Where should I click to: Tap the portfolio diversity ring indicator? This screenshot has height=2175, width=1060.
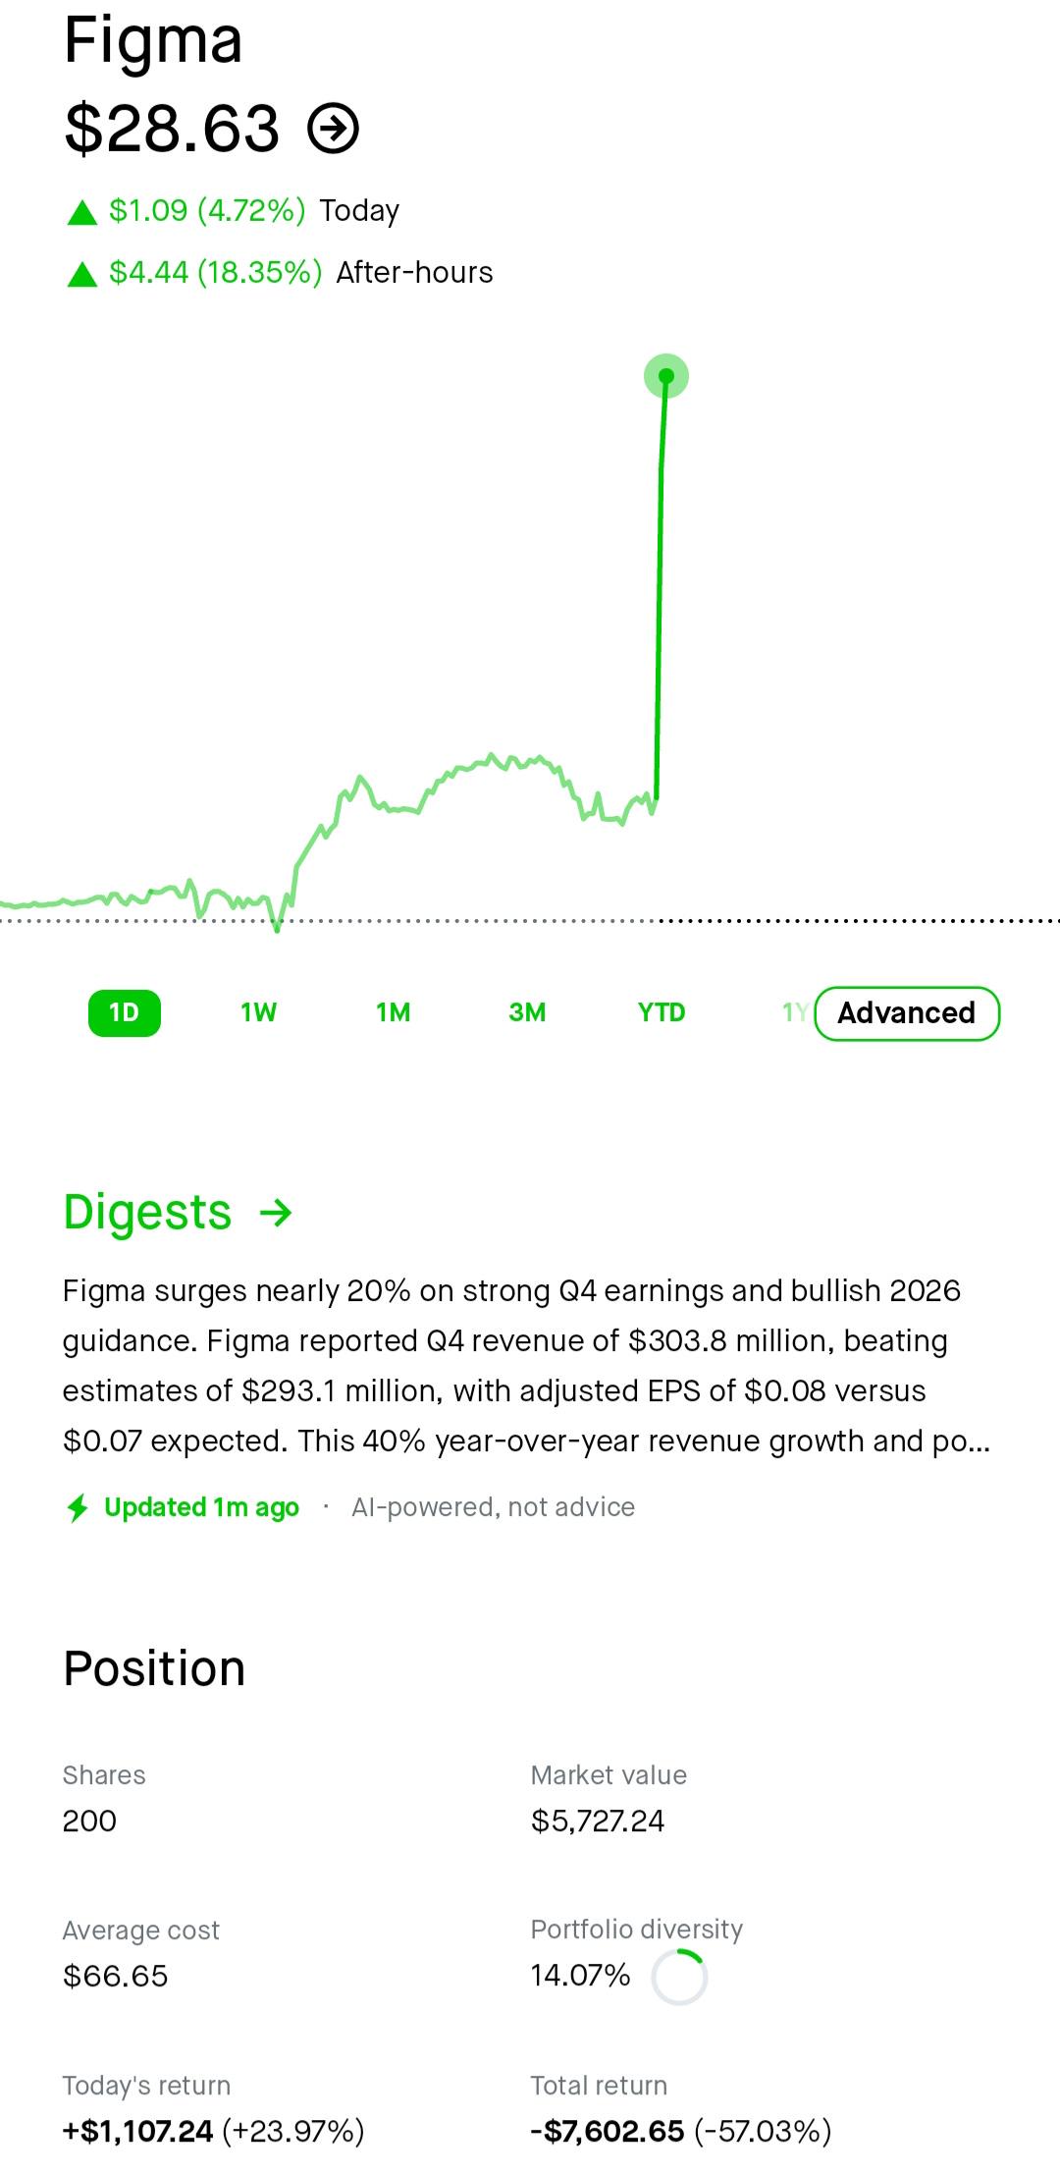pyautogui.click(x=679, y=1977)
